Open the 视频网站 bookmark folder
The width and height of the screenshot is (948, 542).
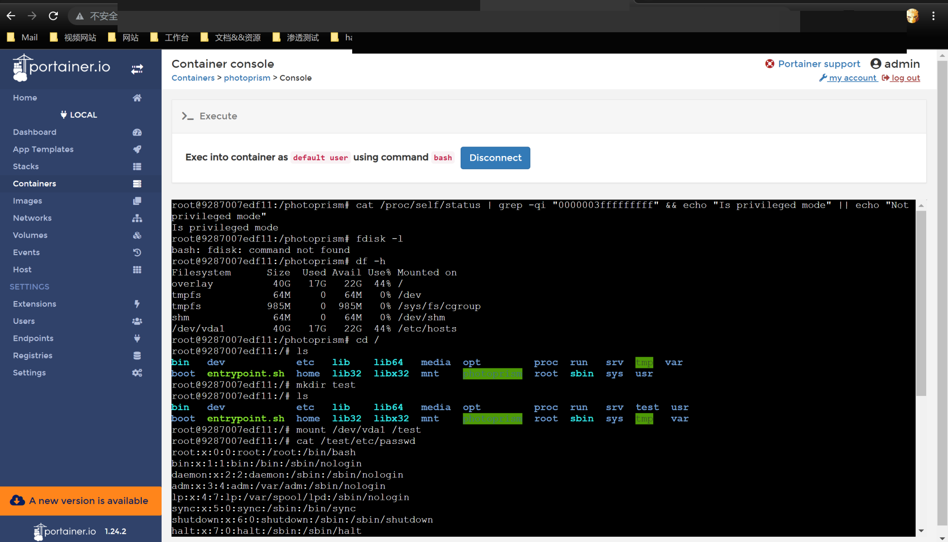(73, 37)
